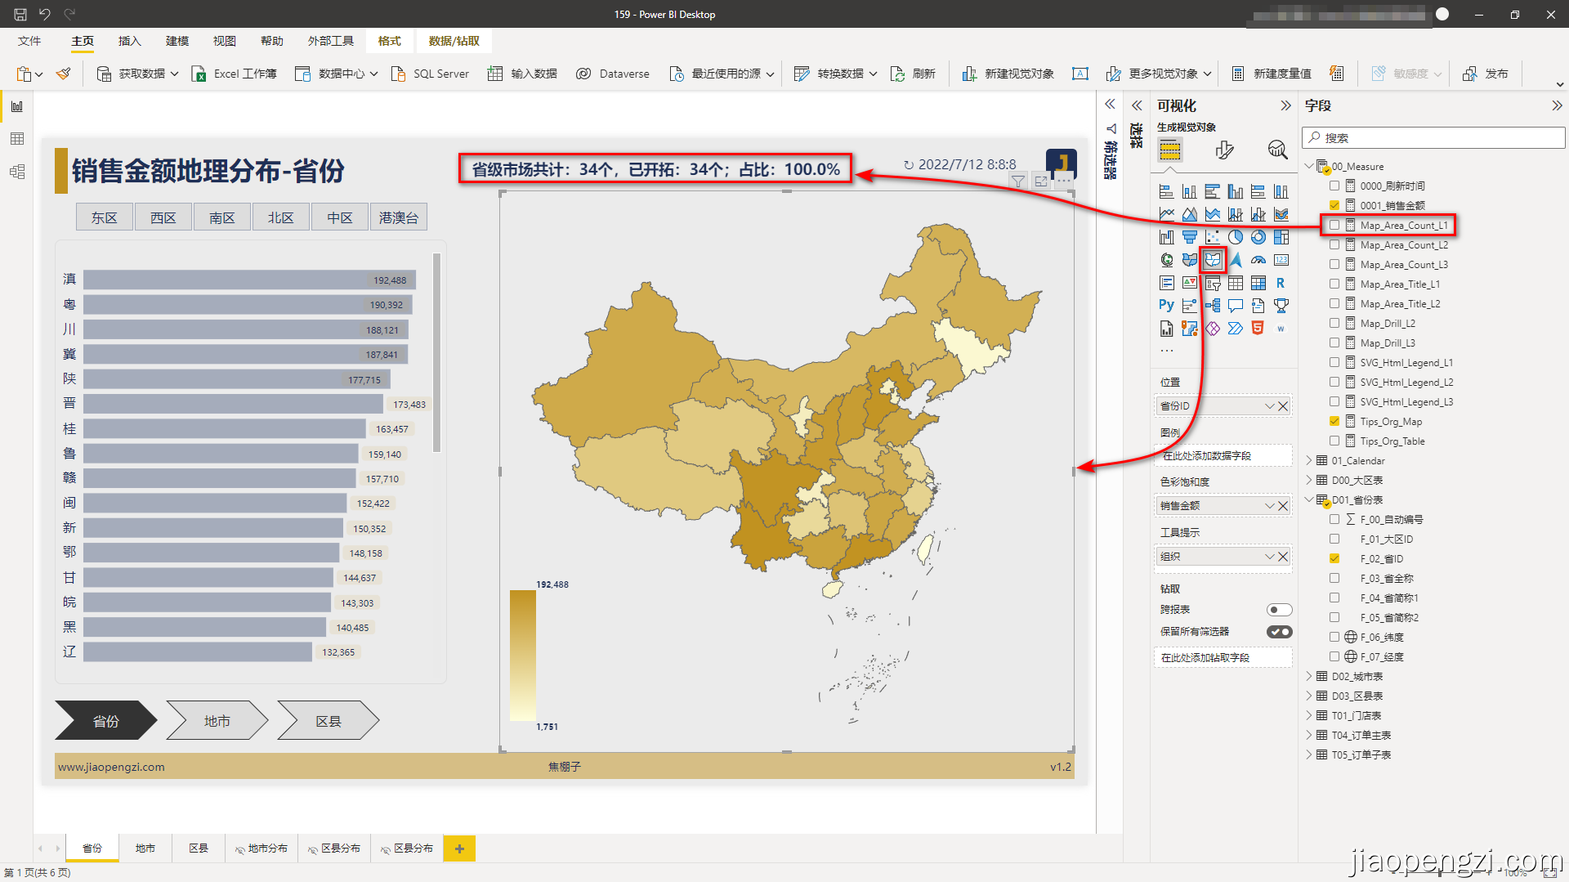Select the shape map visual icon
Image resolution: width=1569 pixels, height=882 pixels.
pyautogui.click(x=1214, y=260)
